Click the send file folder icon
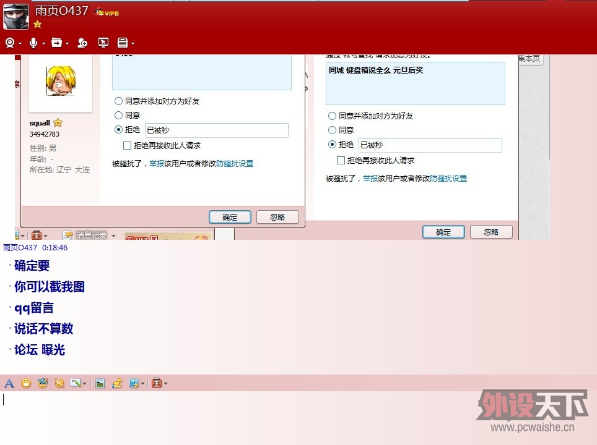The image size is (597, 445). [57, 43]
